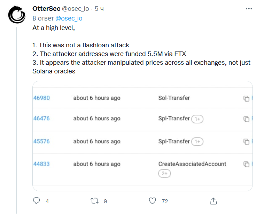Reply to the tweet via comment icon

pos(37,201)
